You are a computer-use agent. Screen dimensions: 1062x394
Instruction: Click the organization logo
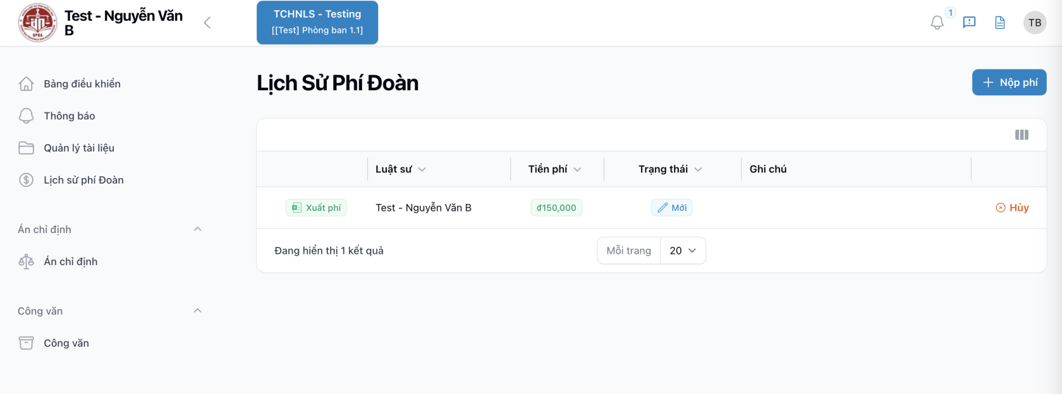click(38, 23)
